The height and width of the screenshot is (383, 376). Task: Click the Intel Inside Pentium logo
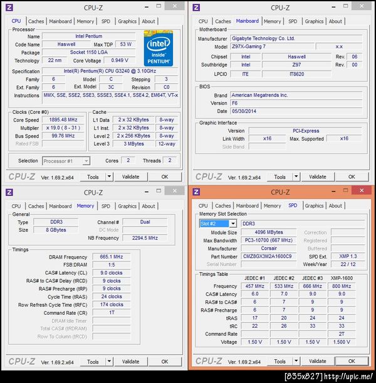click(x=159, y=48)
